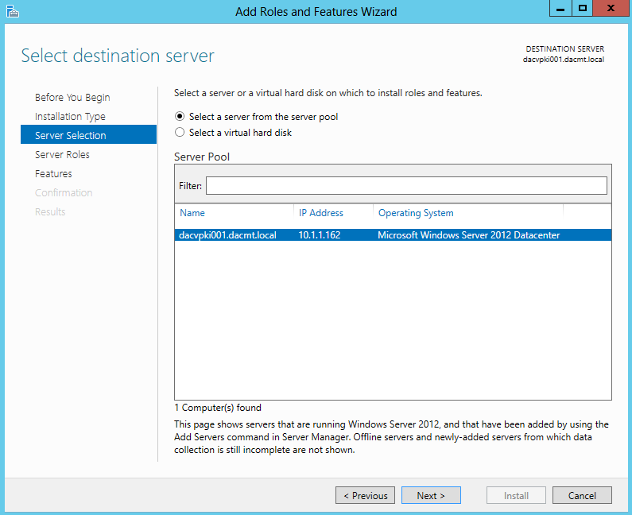The height and width of the screenshot is (515, 632).
Task: Jump to the Server Roles step
Action: point(62,154)
